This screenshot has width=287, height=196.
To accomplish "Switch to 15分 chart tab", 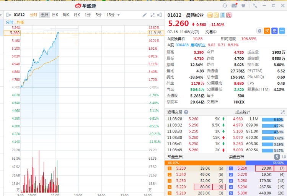I will pos(110,15).
